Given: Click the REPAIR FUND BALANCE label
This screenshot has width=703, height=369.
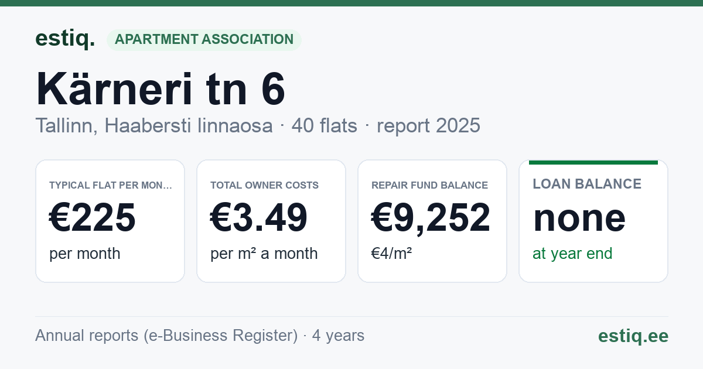Looking at the screenshot, I should point(430,185).
